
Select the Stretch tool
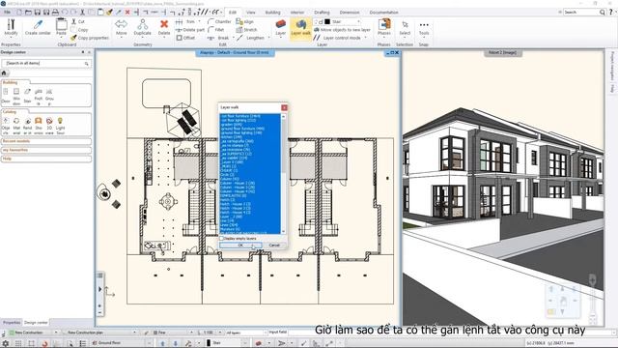(247, 30)
